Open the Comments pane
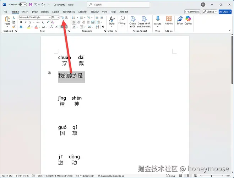Image resolution: width=234 pixels, height=178 pixels. pos(192,12)
